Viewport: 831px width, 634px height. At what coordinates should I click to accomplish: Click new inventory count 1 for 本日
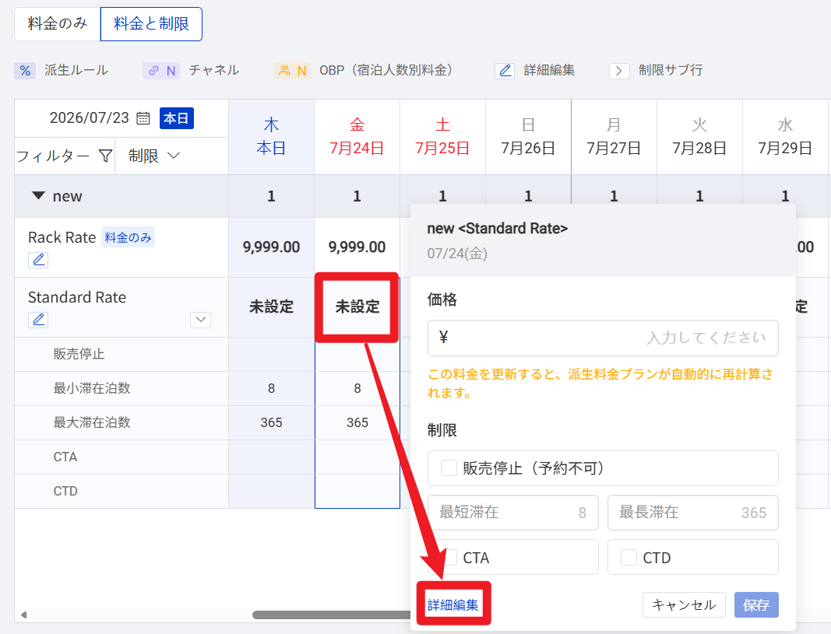(x=271, y=196)
